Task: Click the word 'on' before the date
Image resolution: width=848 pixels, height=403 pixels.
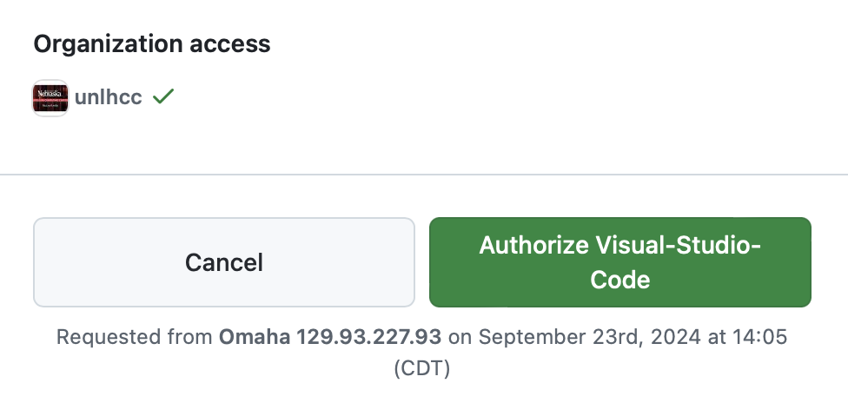Action: pyautogui.click(x=460, y=337)
